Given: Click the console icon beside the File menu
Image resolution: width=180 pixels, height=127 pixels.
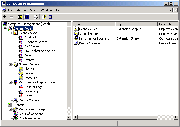Looking at the screenshot, I should (4, 10).
